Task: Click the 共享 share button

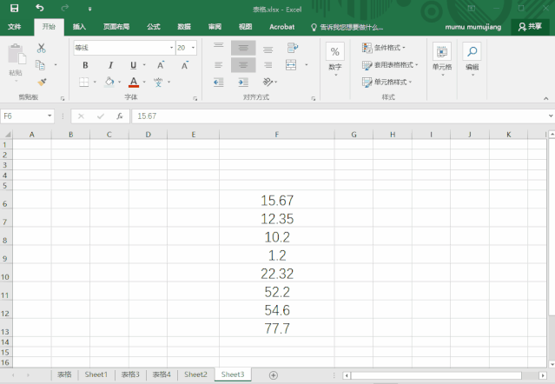Action: coord(530,27)
